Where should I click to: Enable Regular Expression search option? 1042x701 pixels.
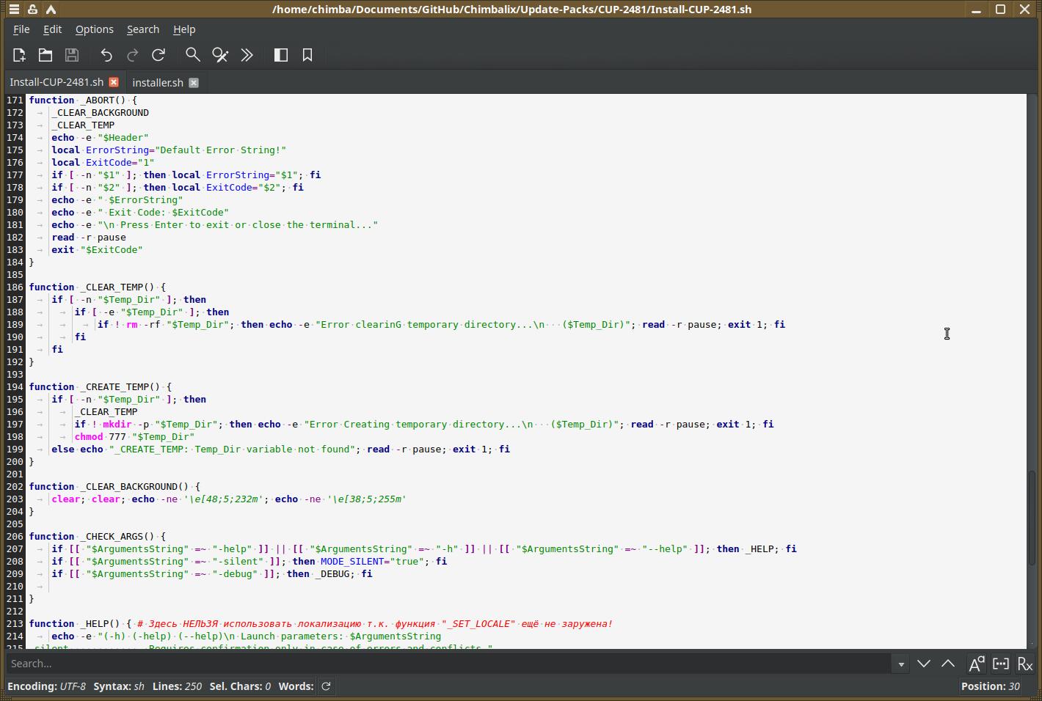[1025, 664]
